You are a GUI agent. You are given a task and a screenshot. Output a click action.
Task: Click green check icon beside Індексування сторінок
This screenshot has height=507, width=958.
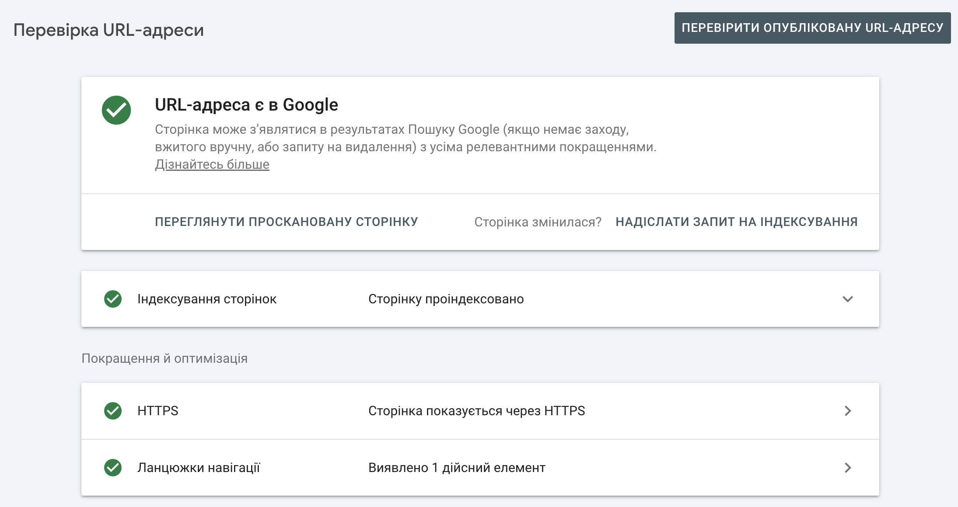113,299
